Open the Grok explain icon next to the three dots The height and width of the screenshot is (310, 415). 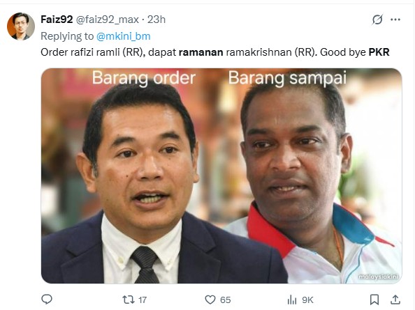[377, 20]
